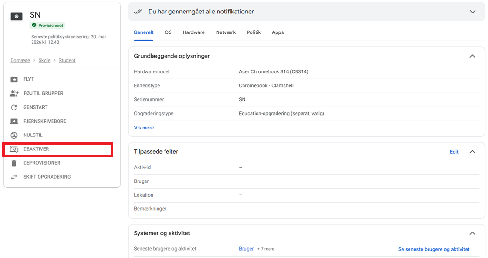This screenshot has height=258, width=488.
Task: Click the DEPROVISIONER trash icon
Action: point(14,163)
